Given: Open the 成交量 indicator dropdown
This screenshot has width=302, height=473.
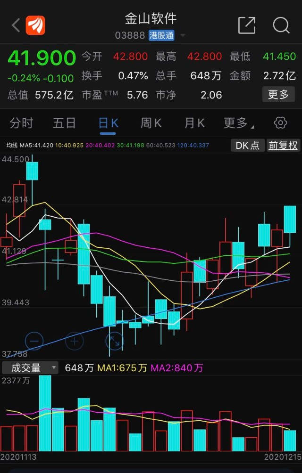Looking at the screenshot, I should coord(30,368).
